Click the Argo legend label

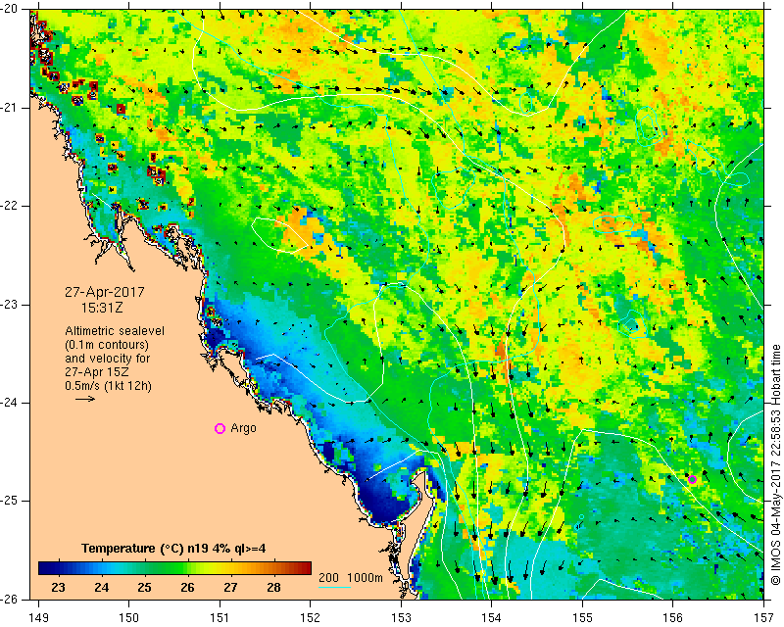[x=243, y=428]
